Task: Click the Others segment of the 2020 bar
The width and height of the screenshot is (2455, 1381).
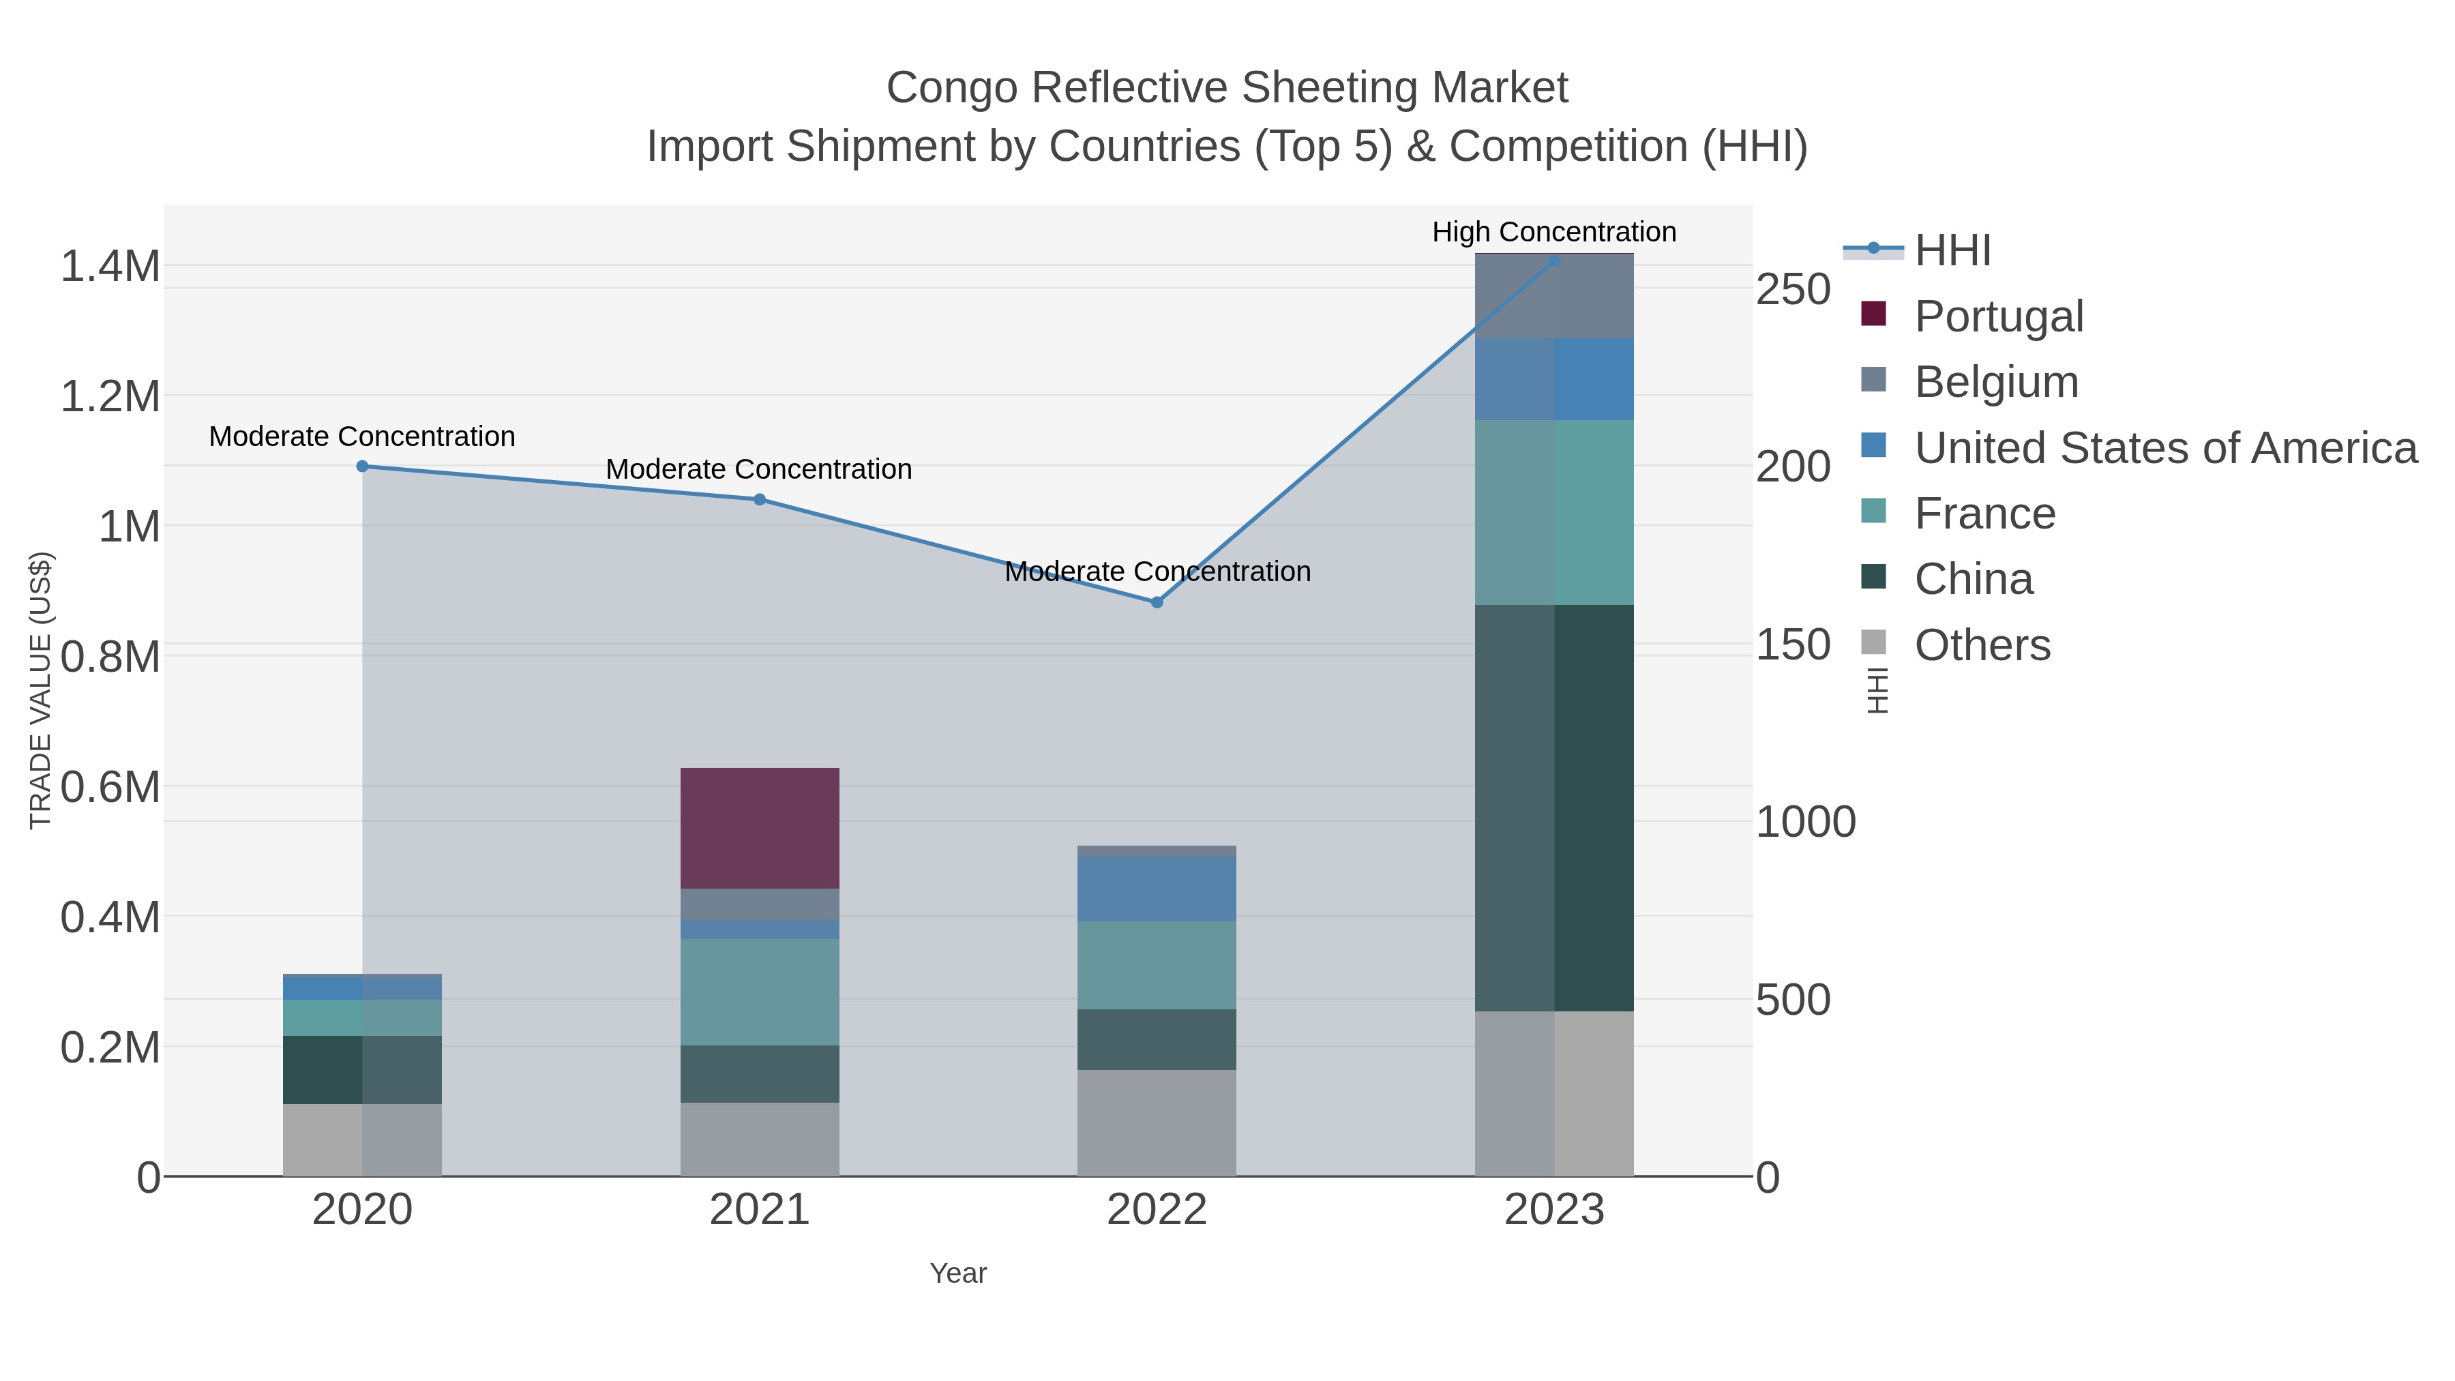Action: (362, 1140)
